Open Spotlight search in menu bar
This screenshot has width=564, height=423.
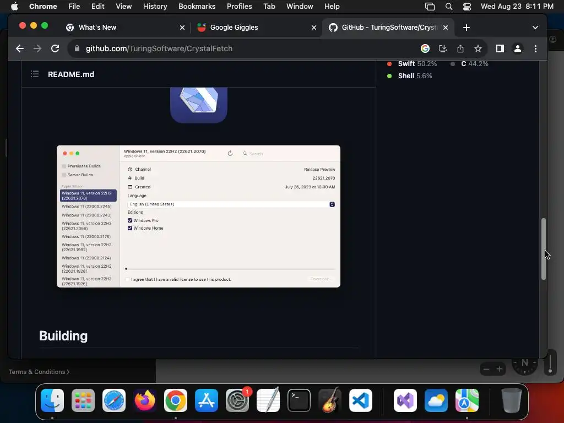448,6
